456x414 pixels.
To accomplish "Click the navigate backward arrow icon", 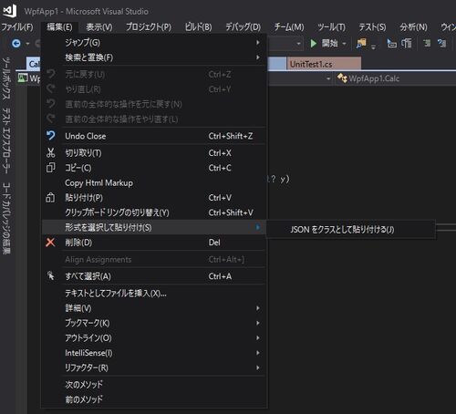I will coord(16,44).
